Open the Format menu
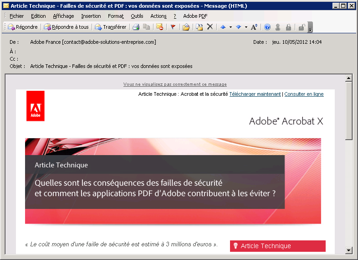Viewport: 358px width, 260px height. (116, 16)
